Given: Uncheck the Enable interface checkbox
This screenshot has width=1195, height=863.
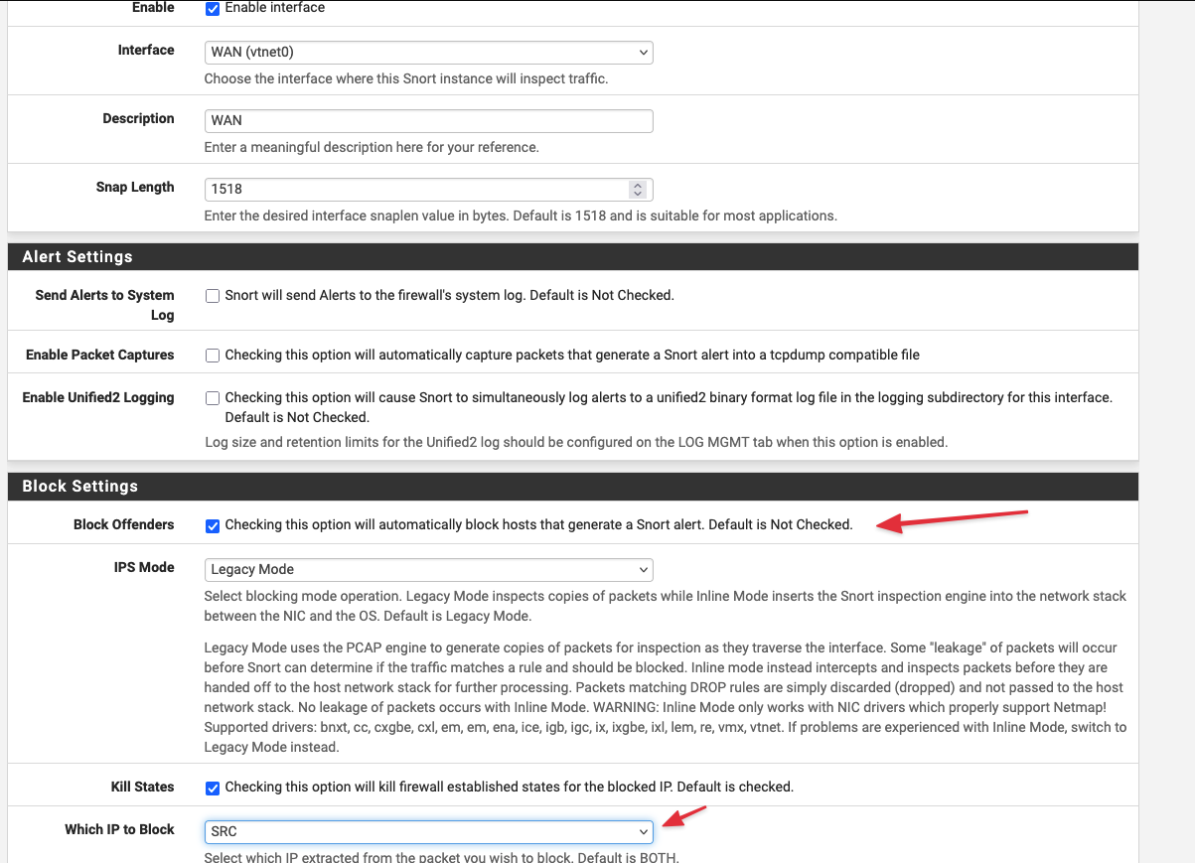Looking at the screenshot, I should 213,8.
